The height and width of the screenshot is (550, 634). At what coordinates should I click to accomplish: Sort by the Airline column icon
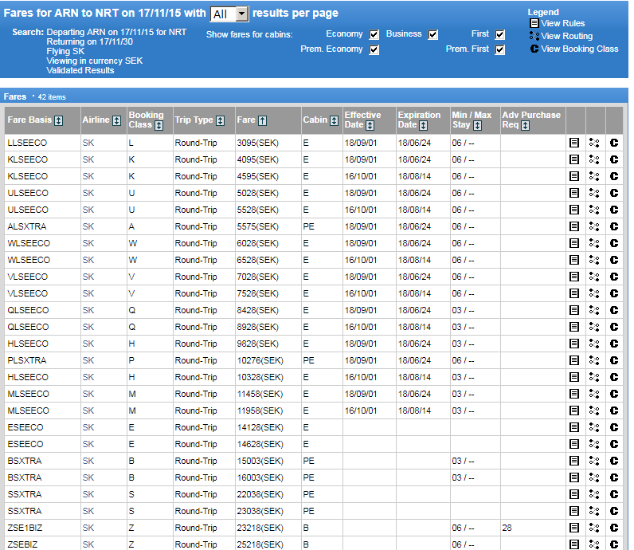click(116, 120)
